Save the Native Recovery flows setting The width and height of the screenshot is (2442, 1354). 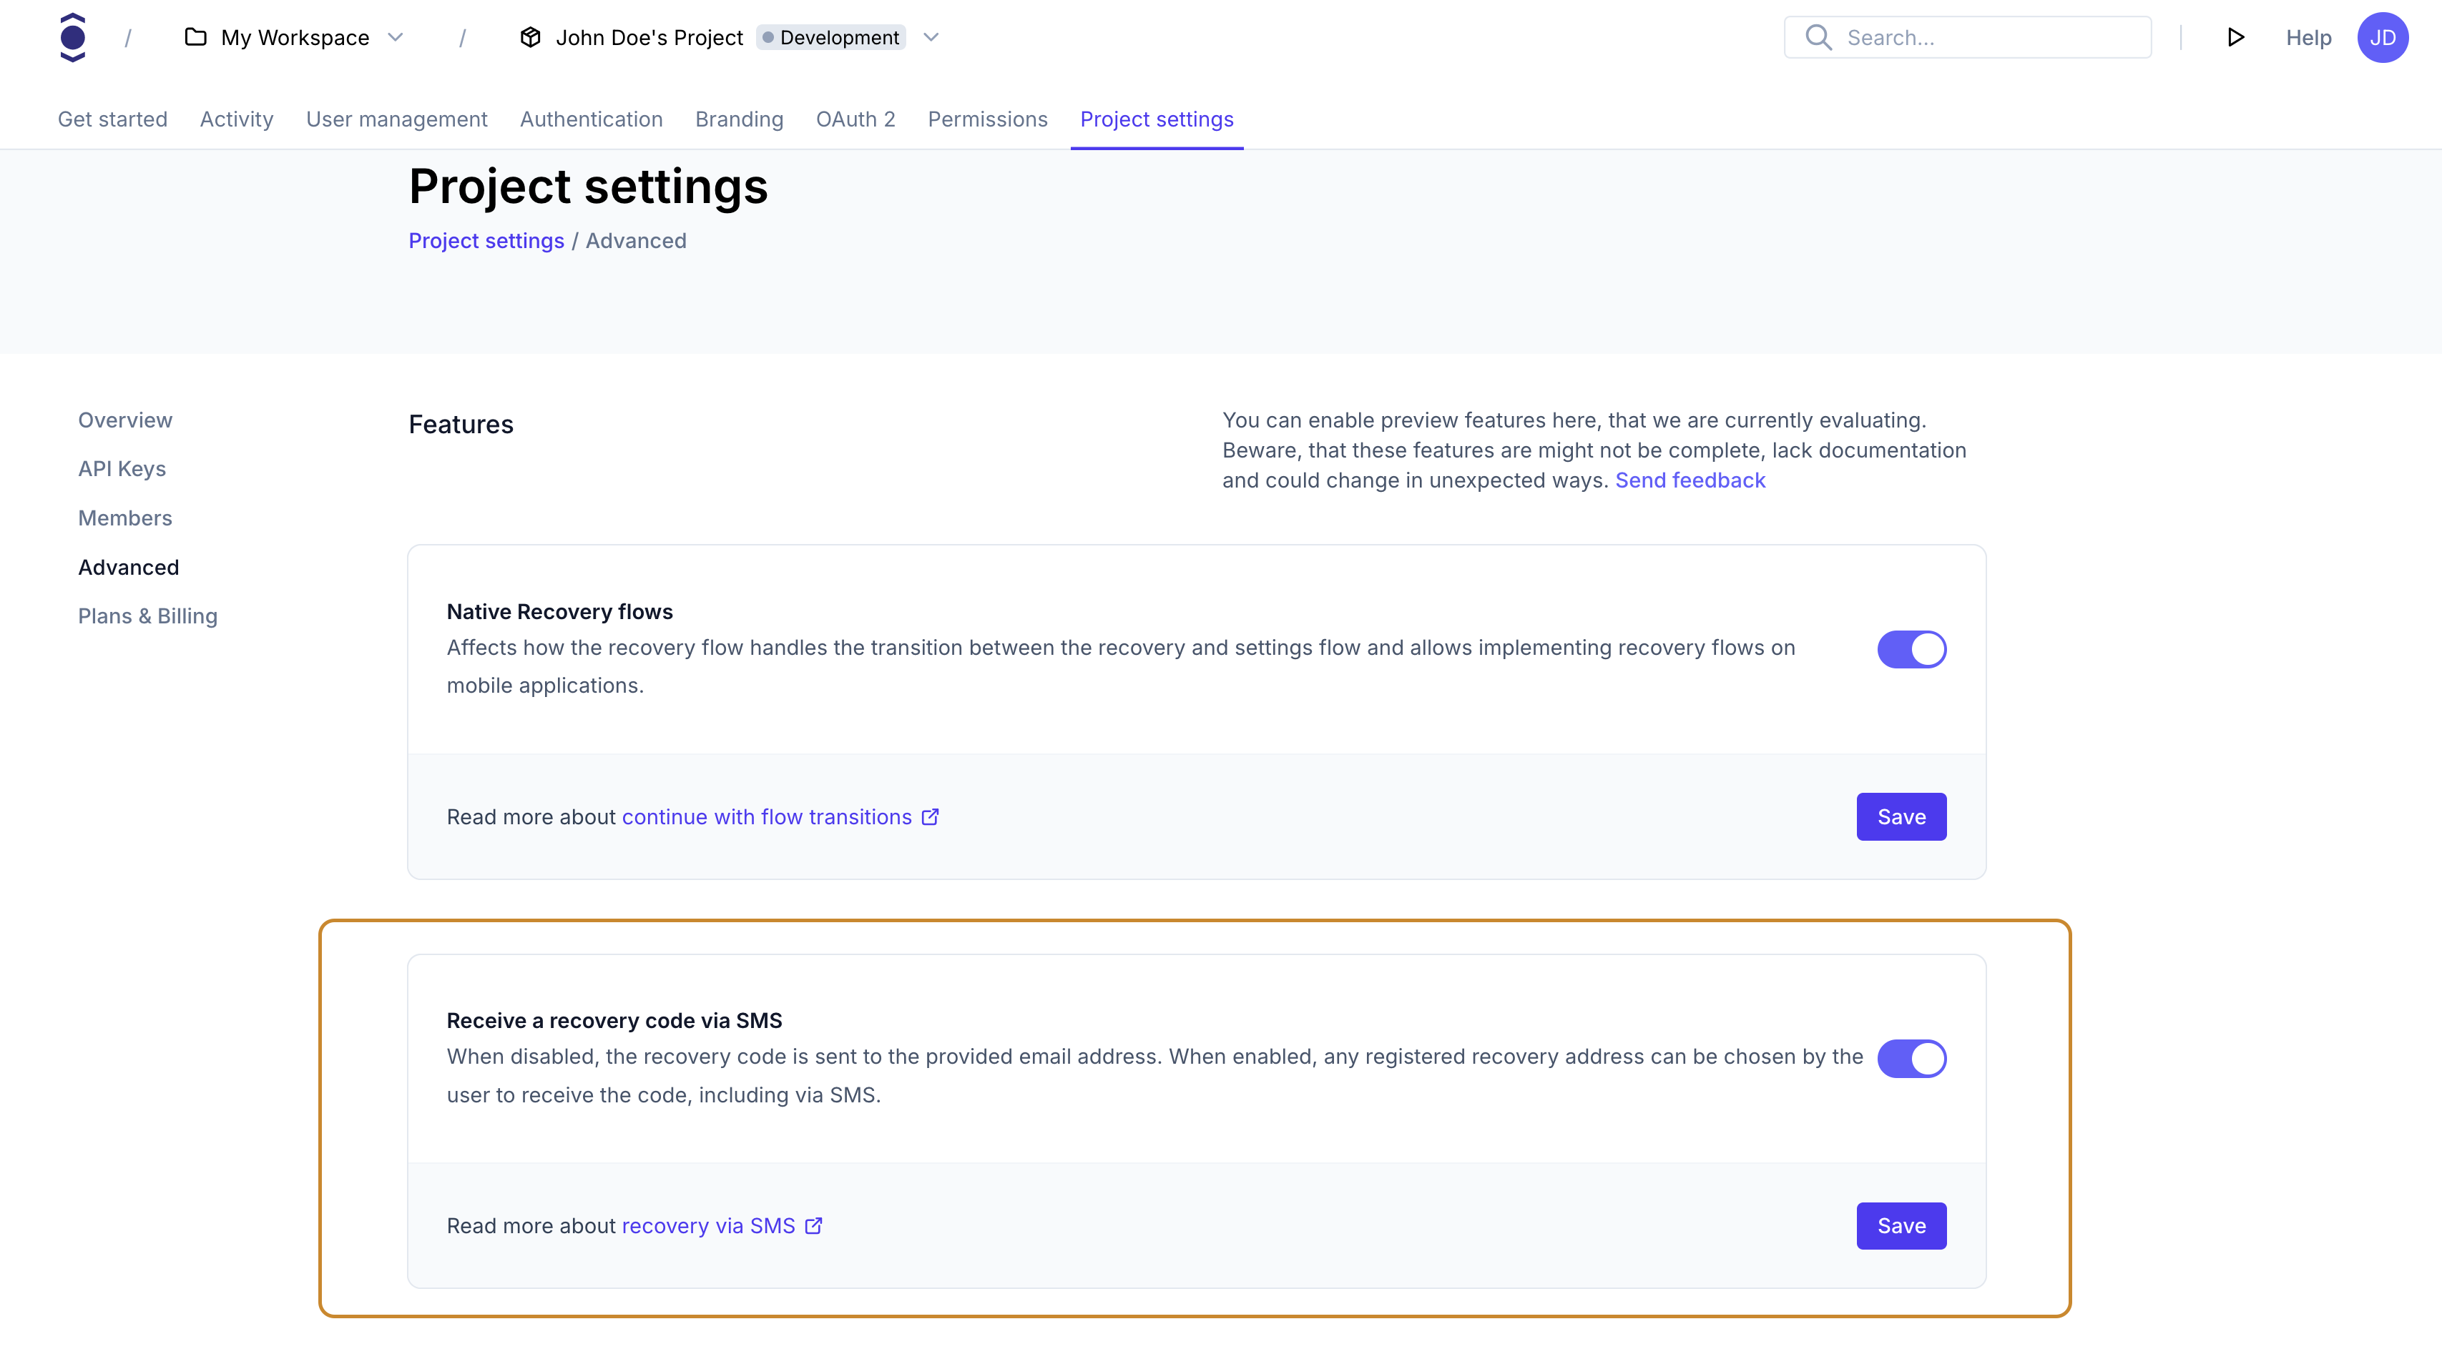(1901, 816)
